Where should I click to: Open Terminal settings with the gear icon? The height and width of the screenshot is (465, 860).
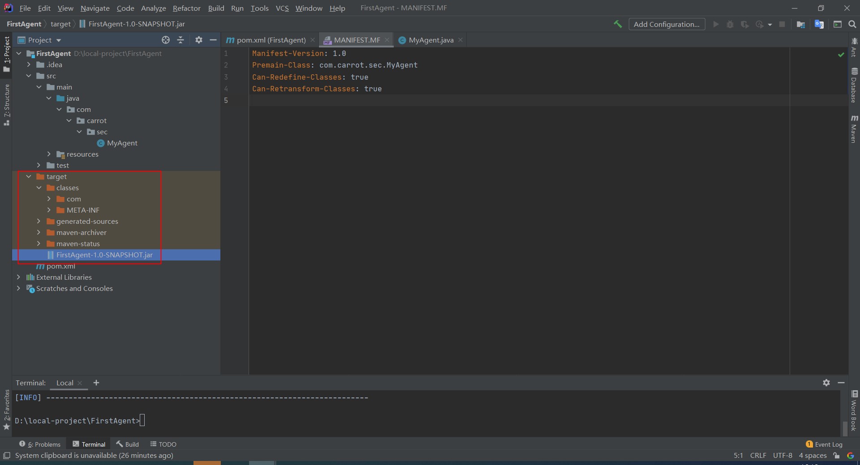826,383
